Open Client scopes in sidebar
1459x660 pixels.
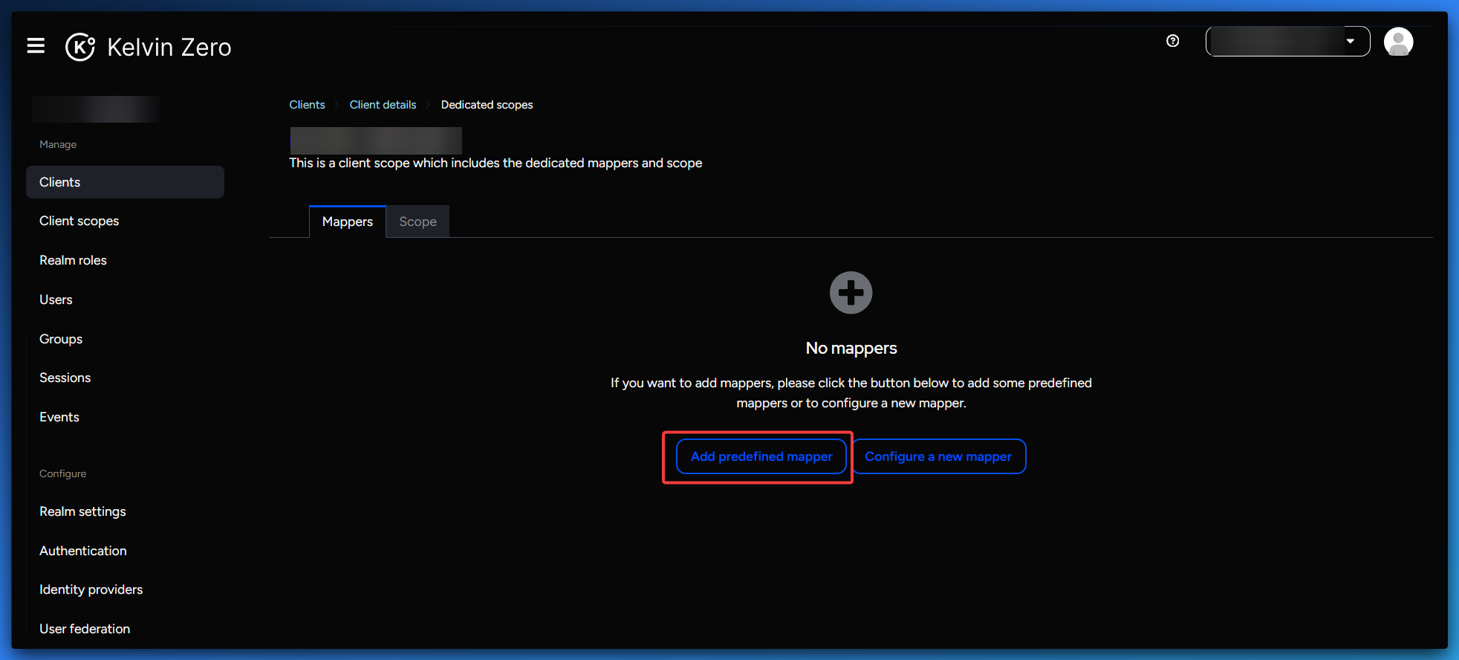point(79,221)
